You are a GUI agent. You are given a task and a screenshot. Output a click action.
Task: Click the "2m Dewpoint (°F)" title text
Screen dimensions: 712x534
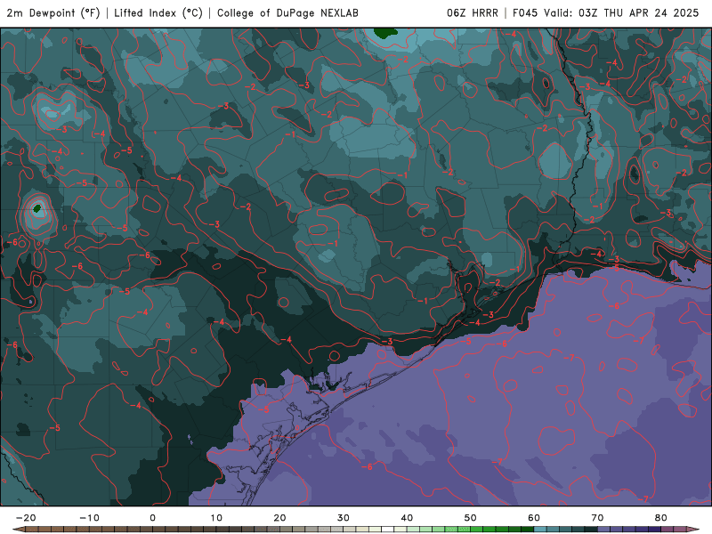click(x=53, y=13)
